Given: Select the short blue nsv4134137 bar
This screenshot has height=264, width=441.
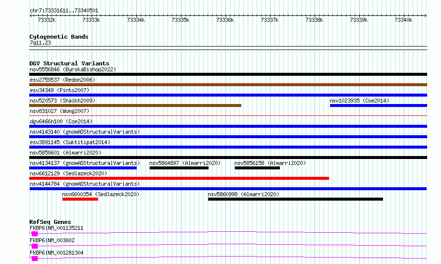Looking at the screenshot, I should pos(83,168).
